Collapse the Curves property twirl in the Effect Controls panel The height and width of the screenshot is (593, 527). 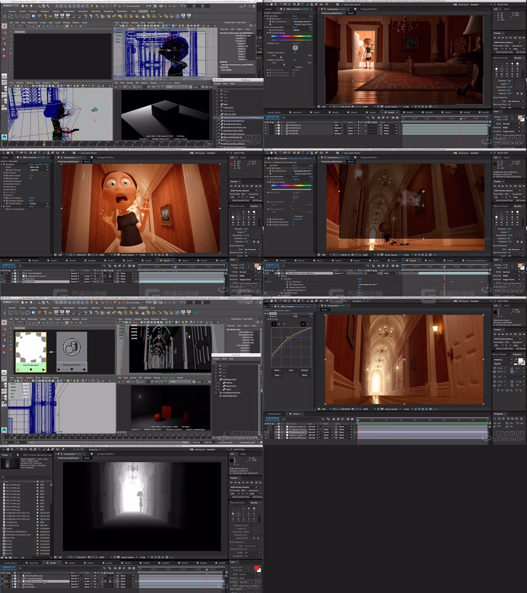268,319
